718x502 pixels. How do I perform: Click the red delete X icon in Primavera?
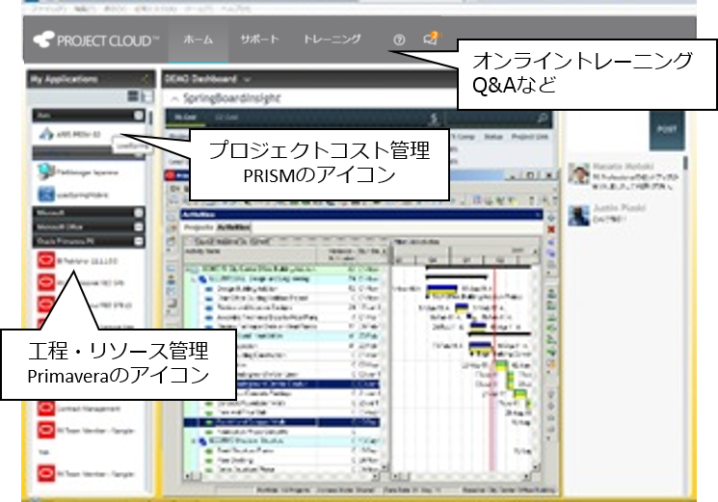pyautogui.click(x=551, y=228)
